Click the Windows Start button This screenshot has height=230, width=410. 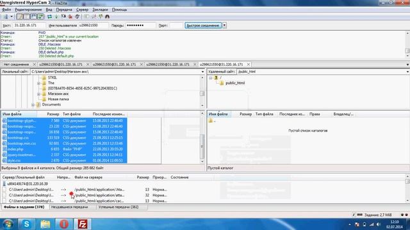[x=8, y=224]
